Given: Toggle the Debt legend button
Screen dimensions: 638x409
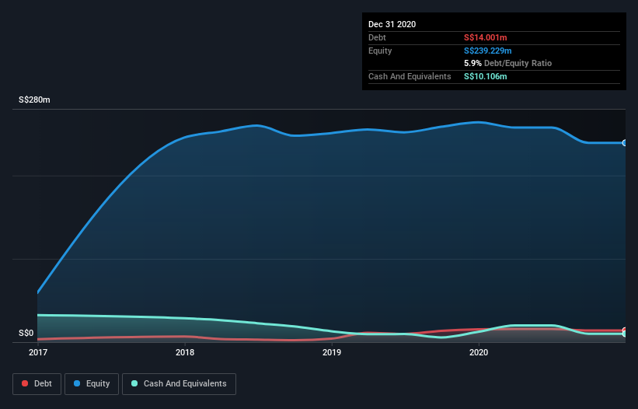Looking at the screenshot, I should coord(37,384).
